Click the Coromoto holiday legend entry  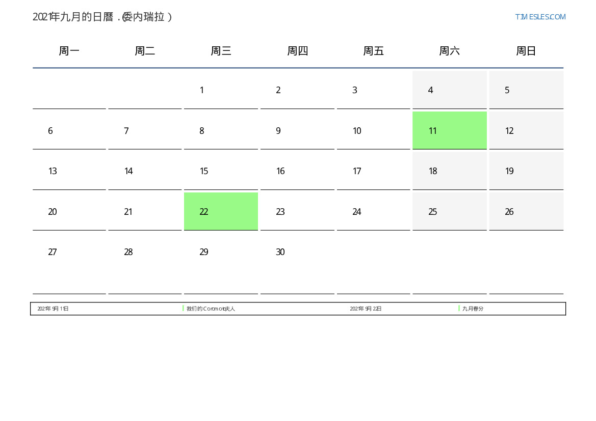pyautogui.click(x=211, y=308)
